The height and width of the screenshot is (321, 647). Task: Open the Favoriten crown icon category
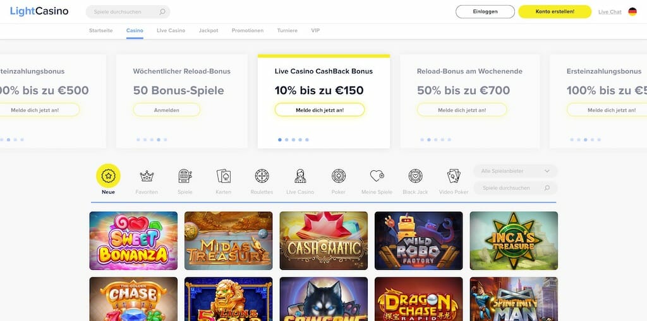pyautogui.click(x=147, y=176)
